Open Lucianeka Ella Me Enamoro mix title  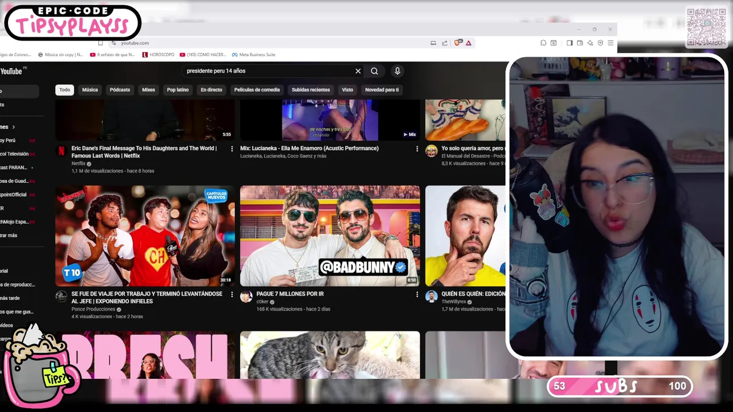(309, 148)
